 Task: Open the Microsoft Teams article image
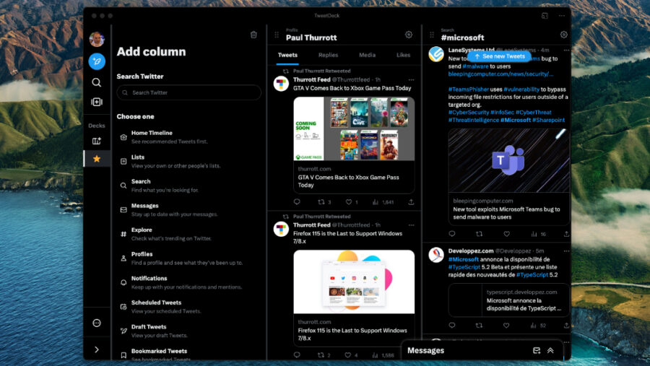(x=509, y=160)
